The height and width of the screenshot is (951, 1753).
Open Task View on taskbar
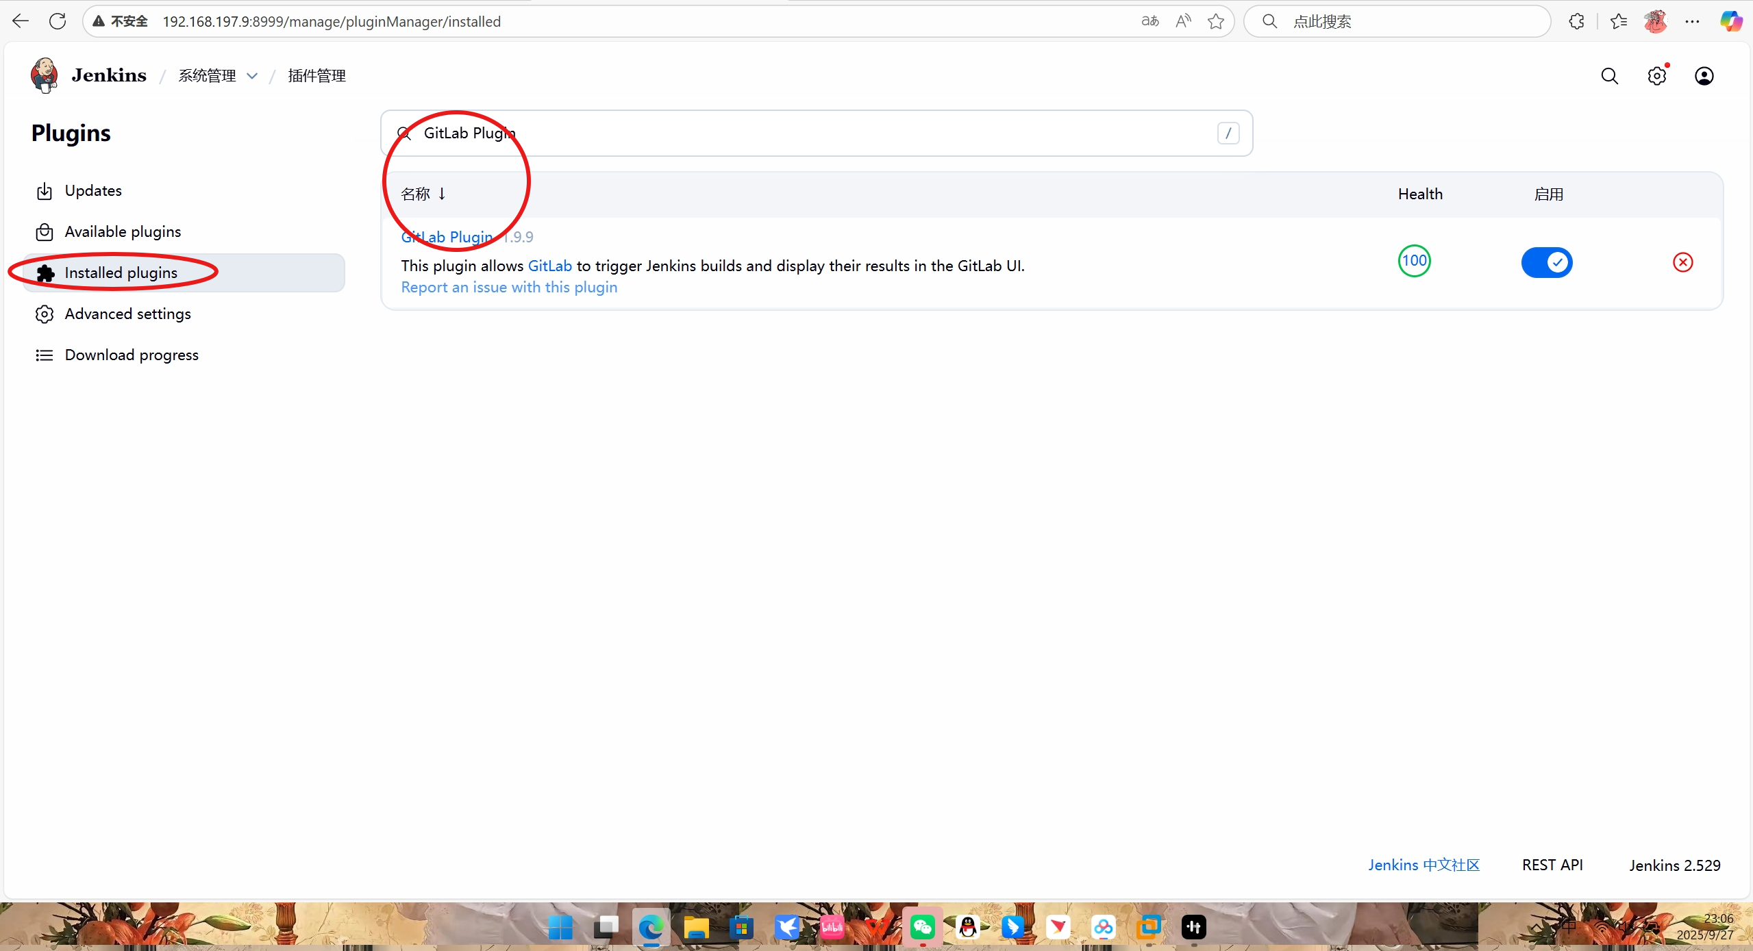[606, 927]
